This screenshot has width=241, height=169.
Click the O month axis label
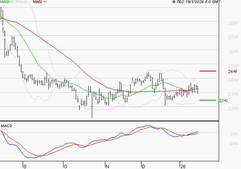point(65,167)
